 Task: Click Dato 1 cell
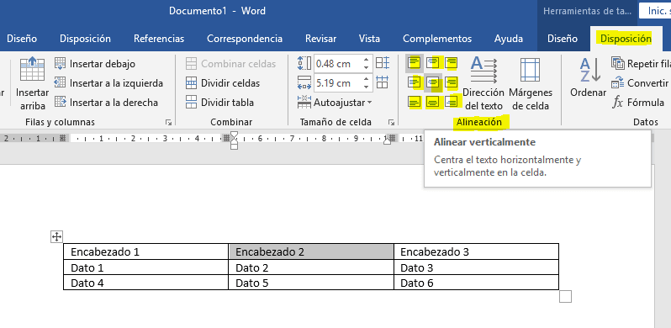click(146, 267)
